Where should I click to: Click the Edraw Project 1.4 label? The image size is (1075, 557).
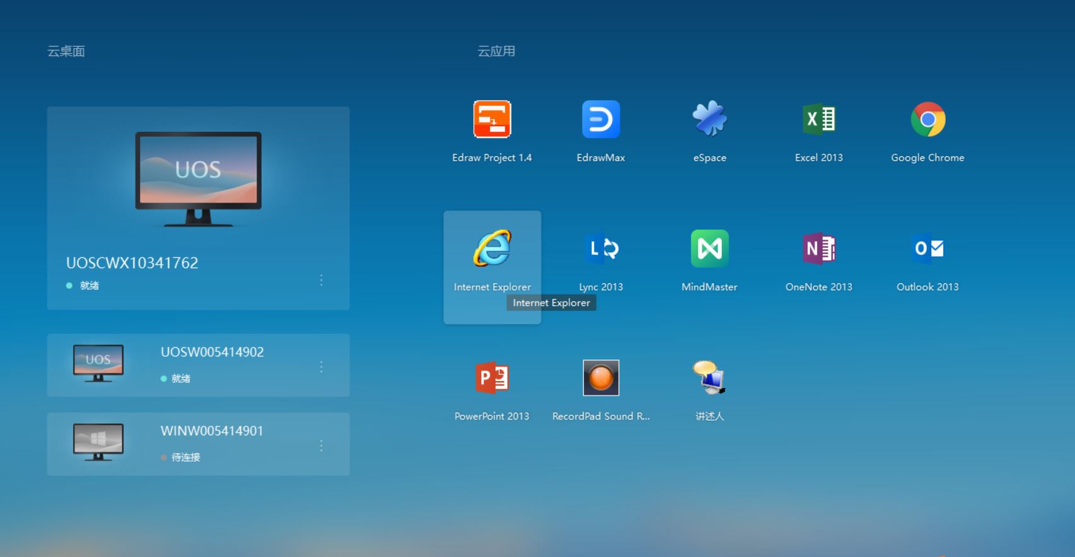(492, 158)
